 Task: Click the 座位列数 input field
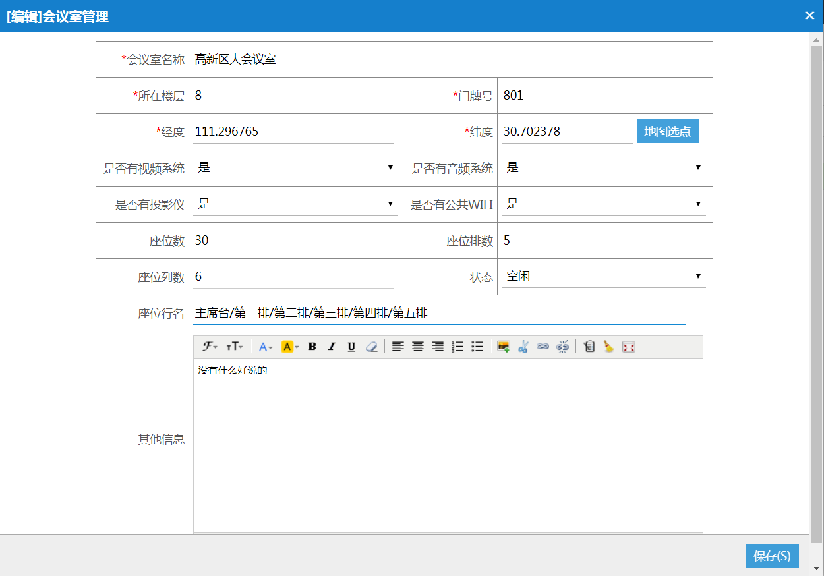pos(293,277)
